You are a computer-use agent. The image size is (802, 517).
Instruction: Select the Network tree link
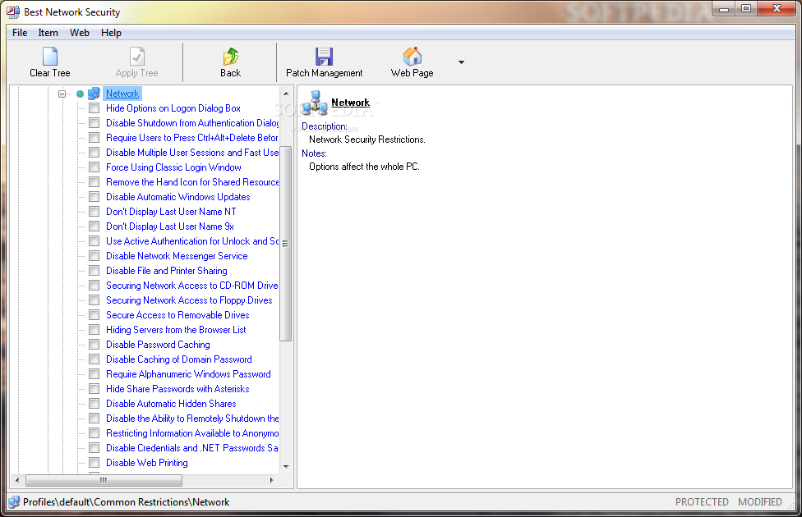pos(122,94)
